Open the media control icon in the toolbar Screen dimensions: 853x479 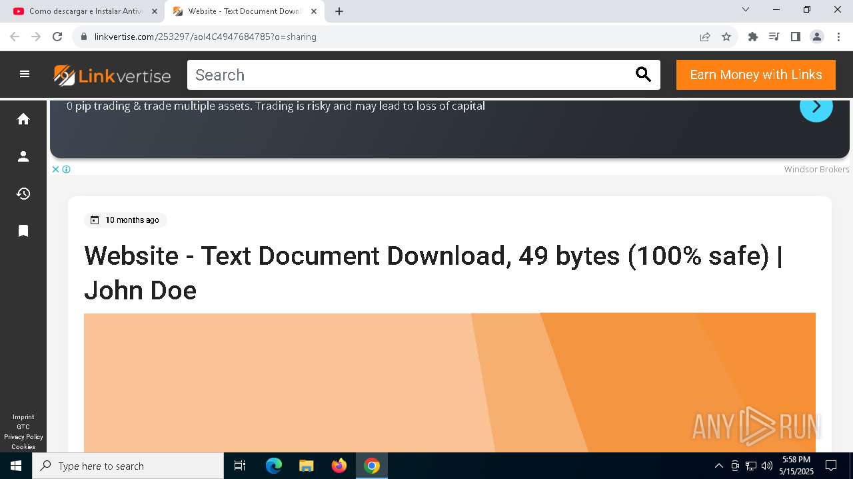click(x=774, y=37)
